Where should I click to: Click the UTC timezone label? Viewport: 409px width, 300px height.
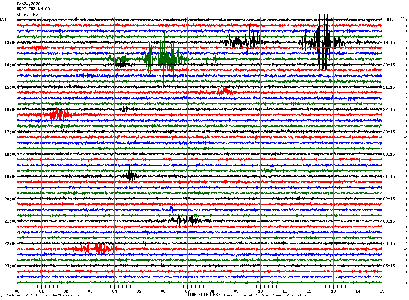(x=390, y=19)
